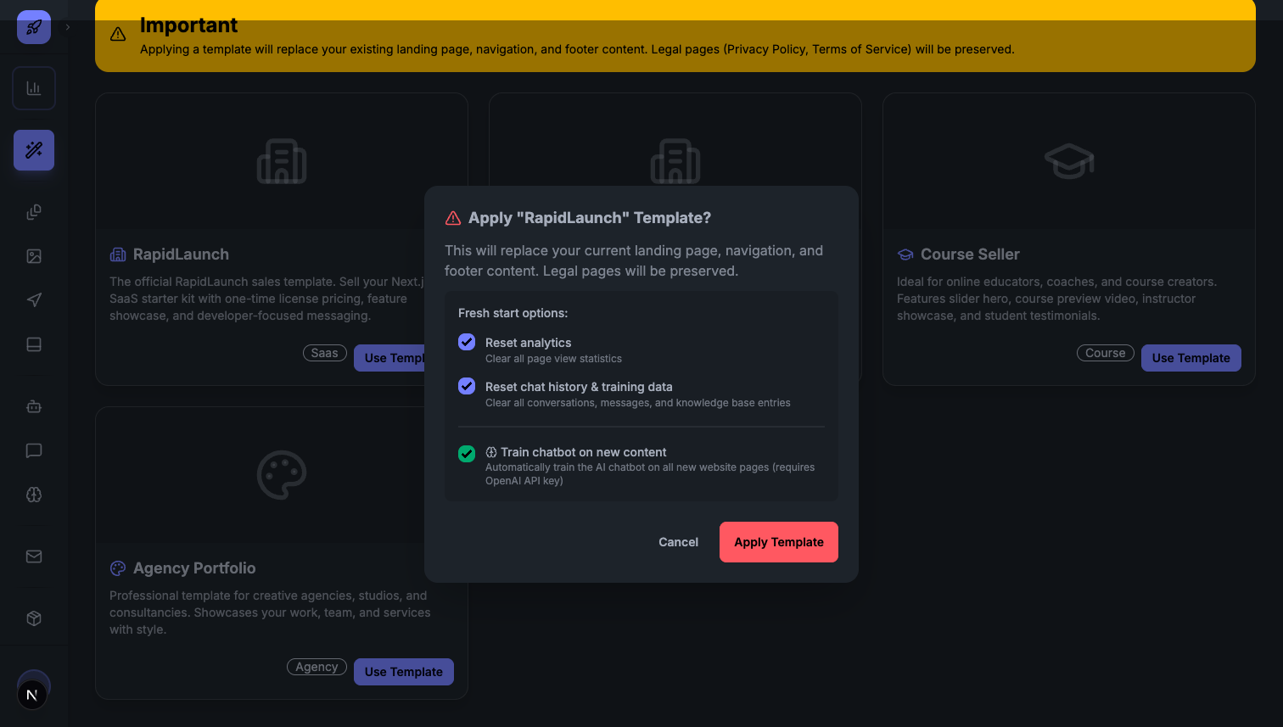Open the analytics bar chart sidebar icon
Viewport: 1283px width, 727px height.
34,88
